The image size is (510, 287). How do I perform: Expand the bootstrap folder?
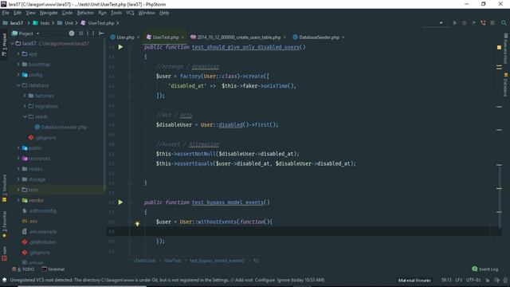coord(18,64)
